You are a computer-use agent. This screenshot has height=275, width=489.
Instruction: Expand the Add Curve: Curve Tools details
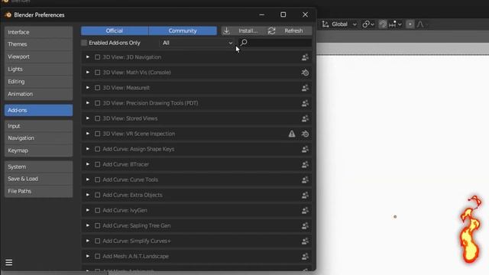point(88,180)
